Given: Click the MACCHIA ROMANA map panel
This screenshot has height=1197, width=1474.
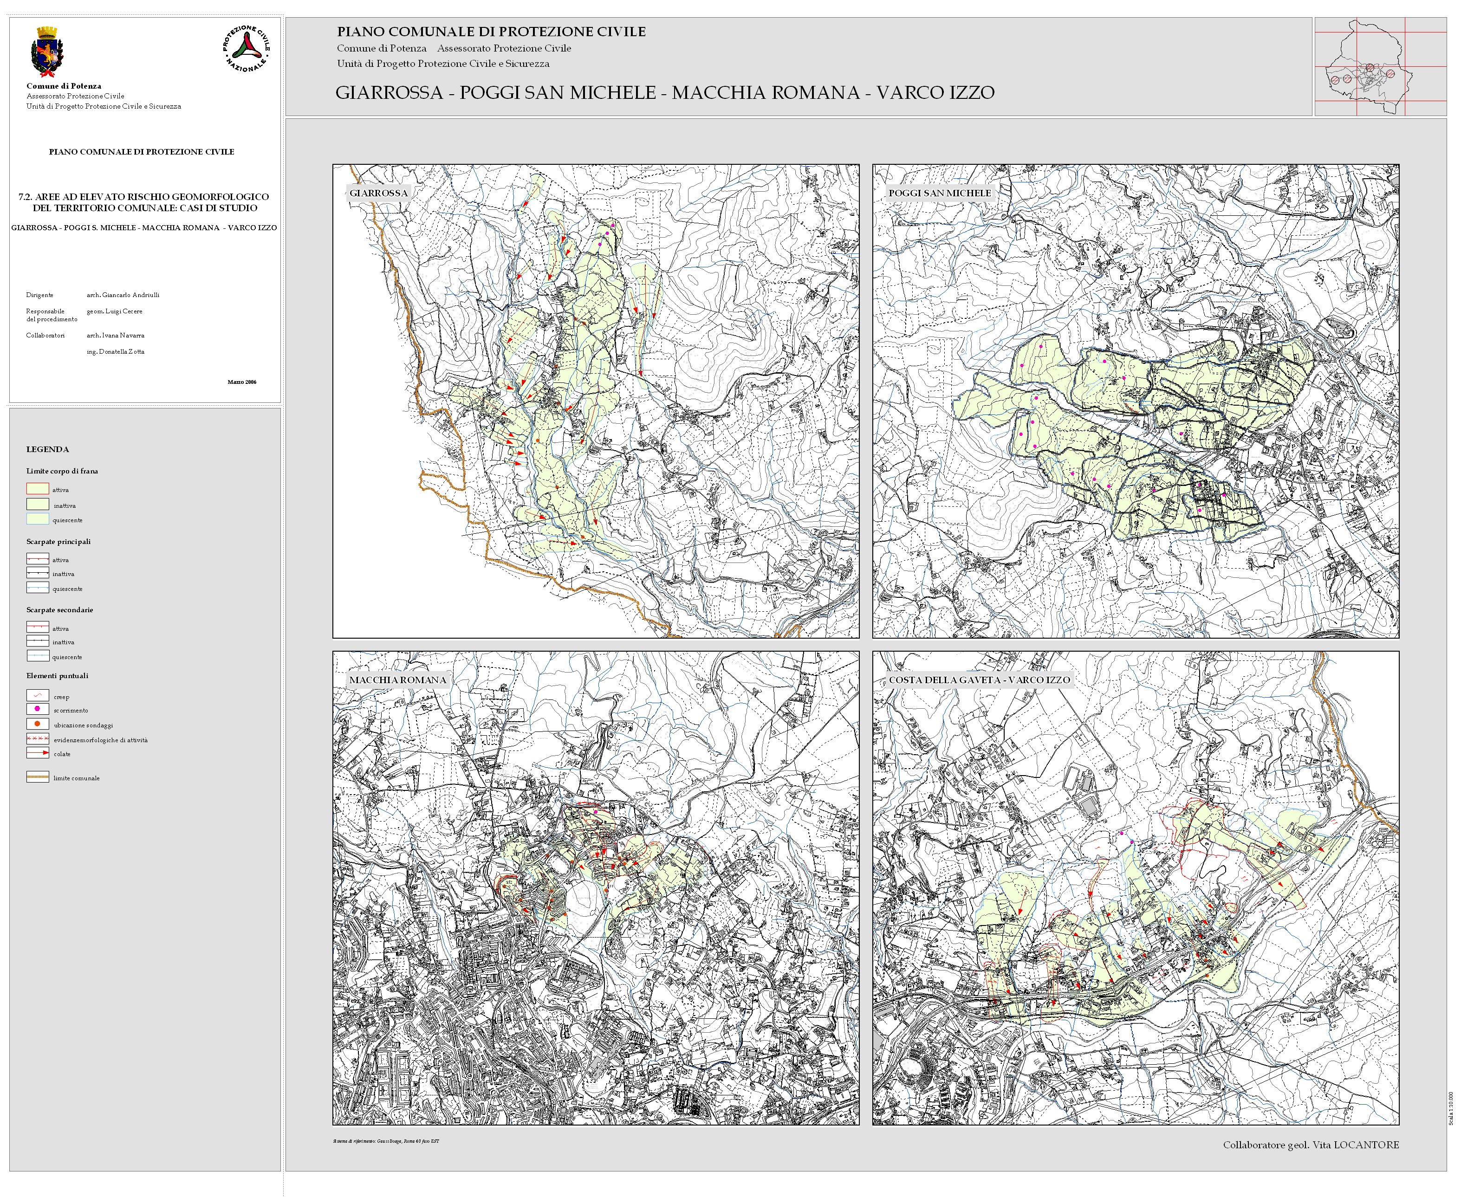Looking at the screenshot, I should click(x=596, y=889).
